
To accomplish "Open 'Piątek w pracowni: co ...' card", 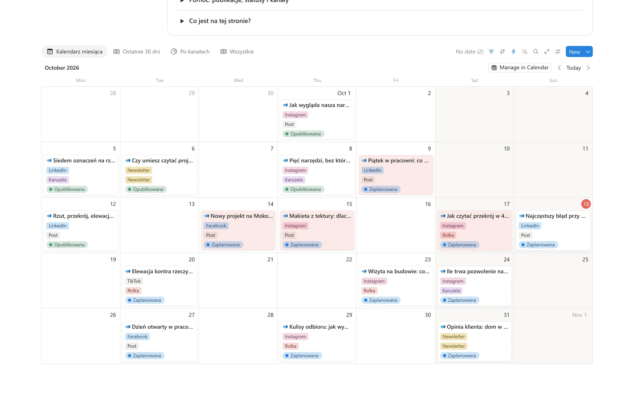I will coord(396,175).
